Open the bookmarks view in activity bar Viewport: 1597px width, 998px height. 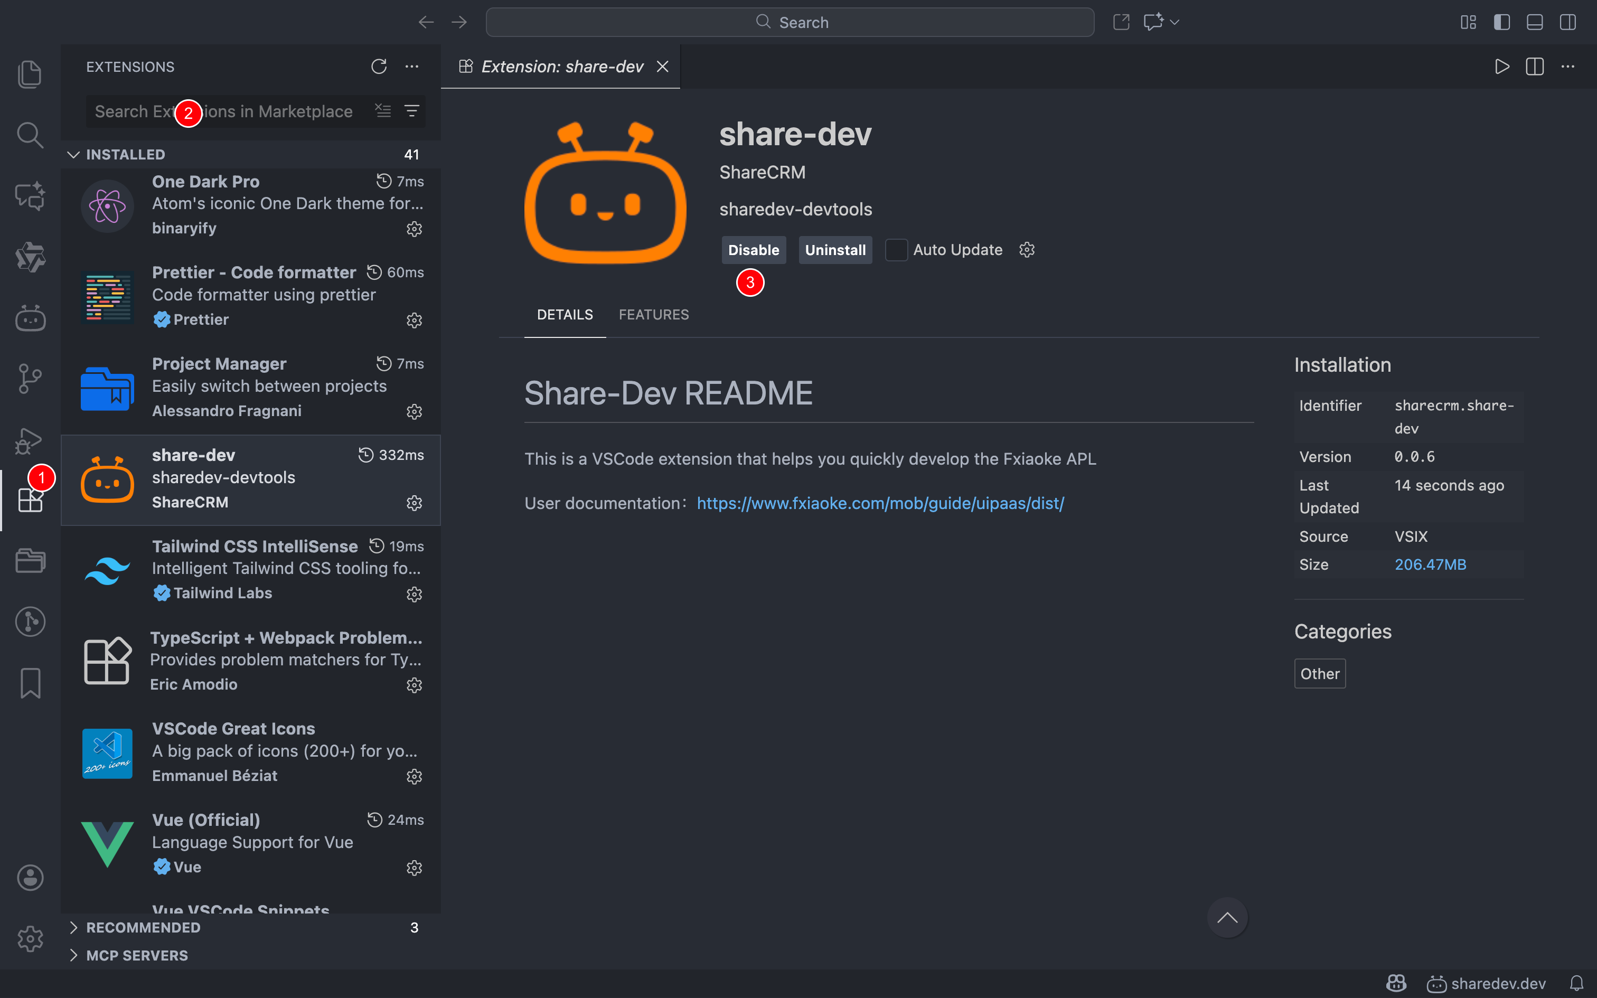[x=30, y=682]
